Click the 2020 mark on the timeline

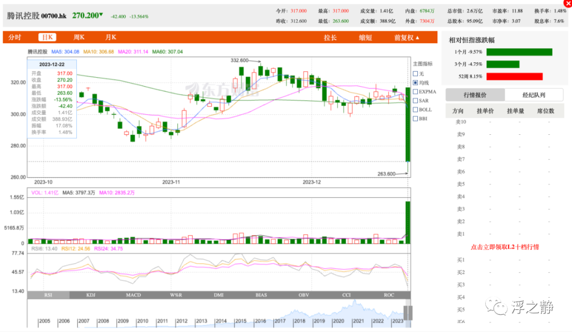click(338, 321)
